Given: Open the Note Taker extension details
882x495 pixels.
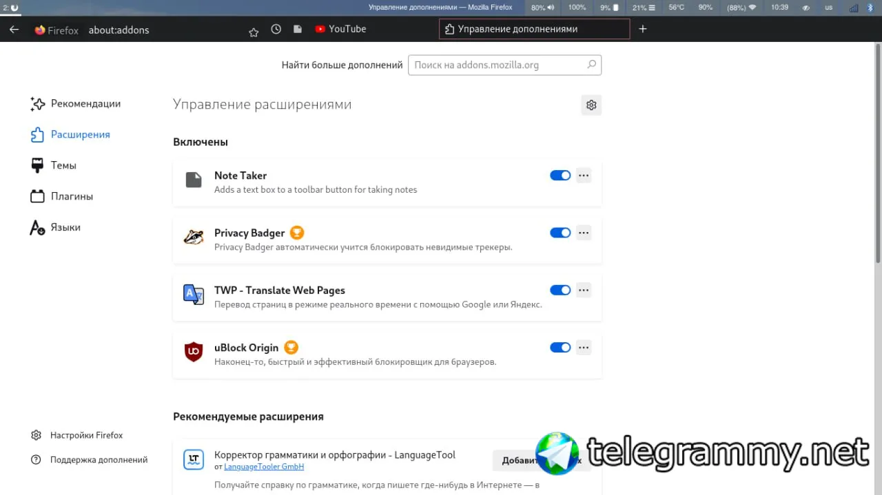Looking at the screenshot, I should coord(240,176).
